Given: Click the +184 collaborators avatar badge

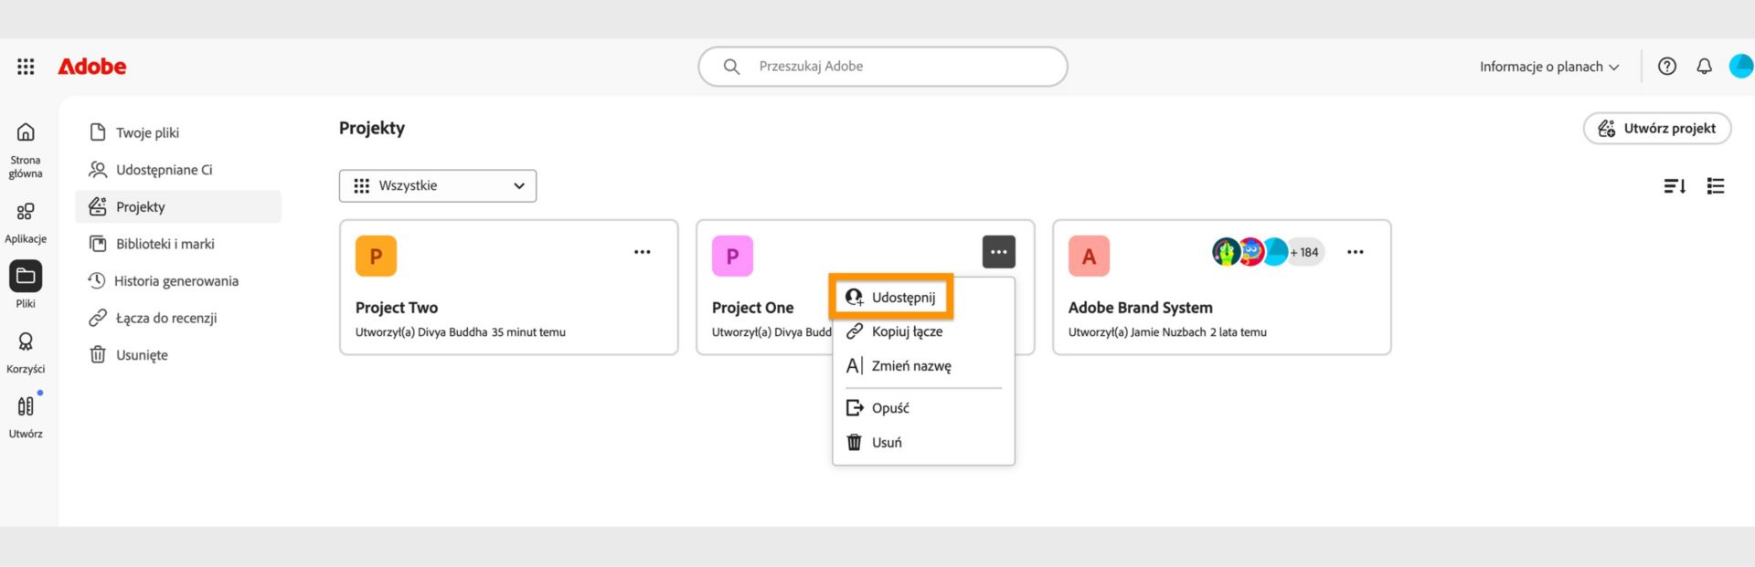Looking at the screenshot, I should [x=1305, y=251].
